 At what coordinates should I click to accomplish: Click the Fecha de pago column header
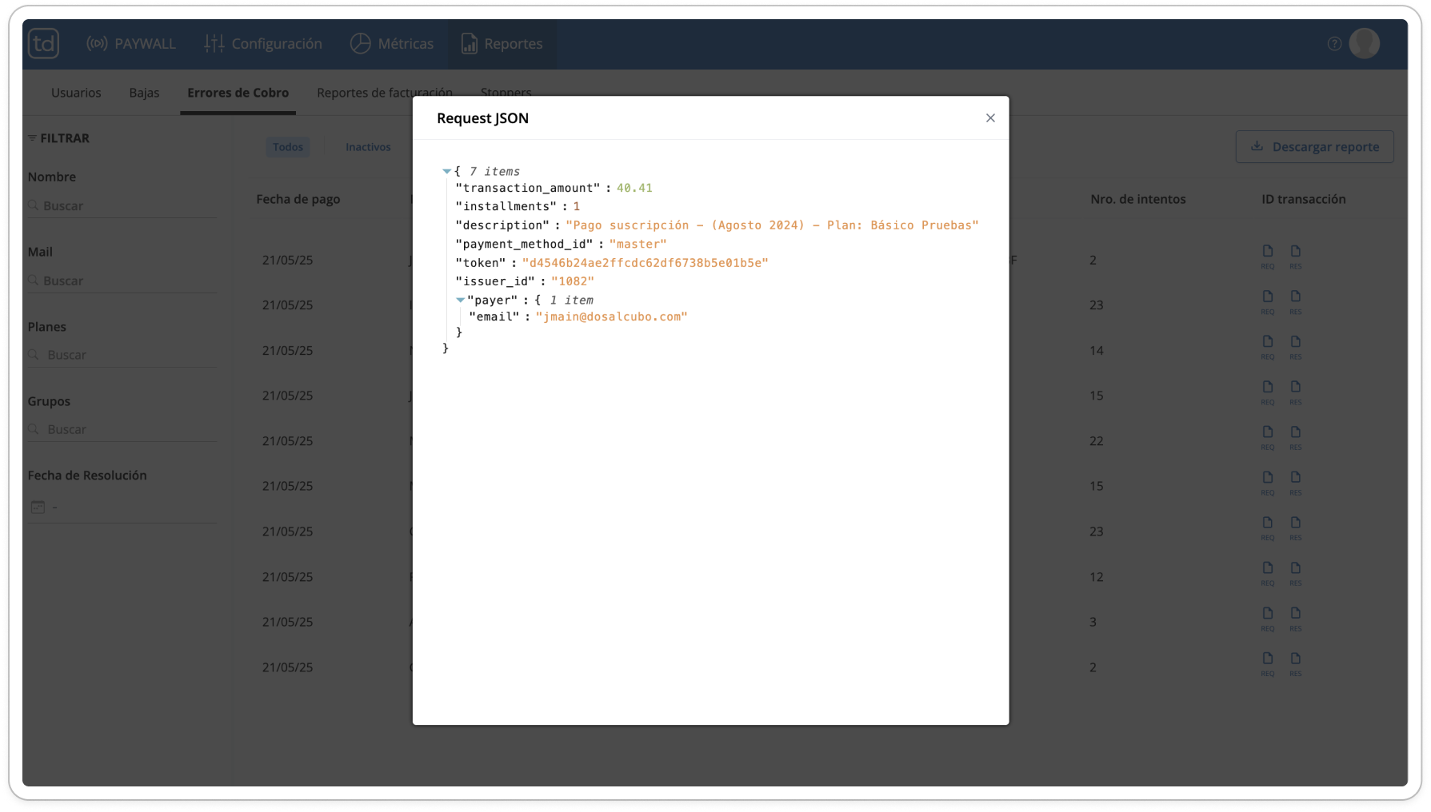(298, 199)
